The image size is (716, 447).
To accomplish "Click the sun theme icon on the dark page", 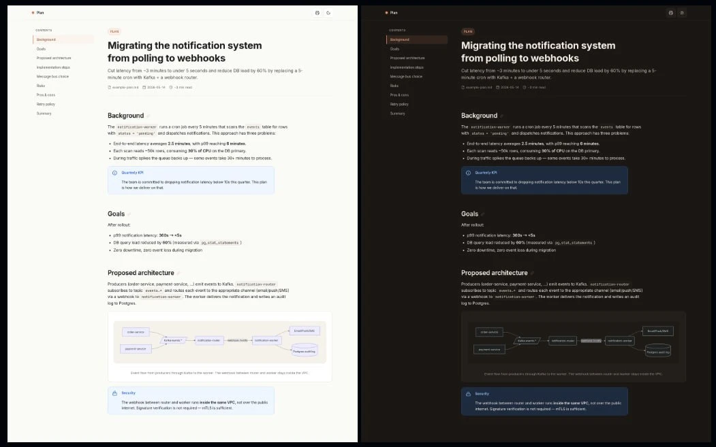I will [x=682, y=13].
